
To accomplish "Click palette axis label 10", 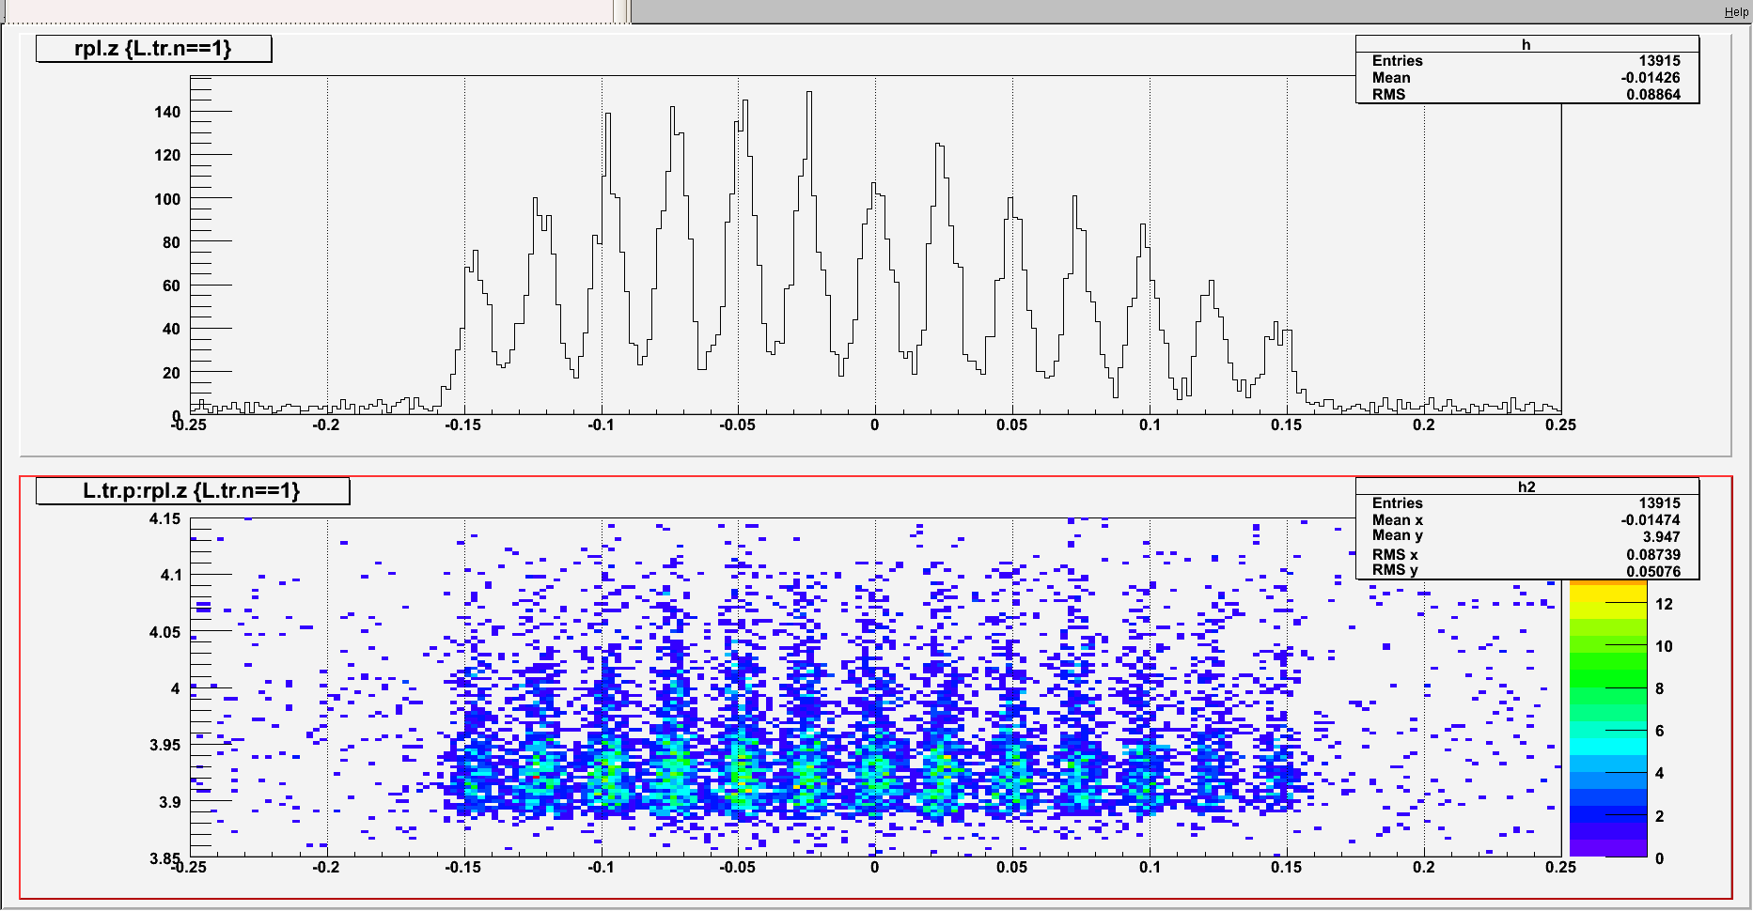I will [x=1664, y=647].
